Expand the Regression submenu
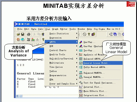The image size is (137, 102). click(61, 38)
